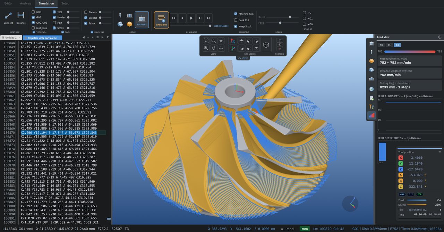Click the rotate view icon

click(214, 48)
